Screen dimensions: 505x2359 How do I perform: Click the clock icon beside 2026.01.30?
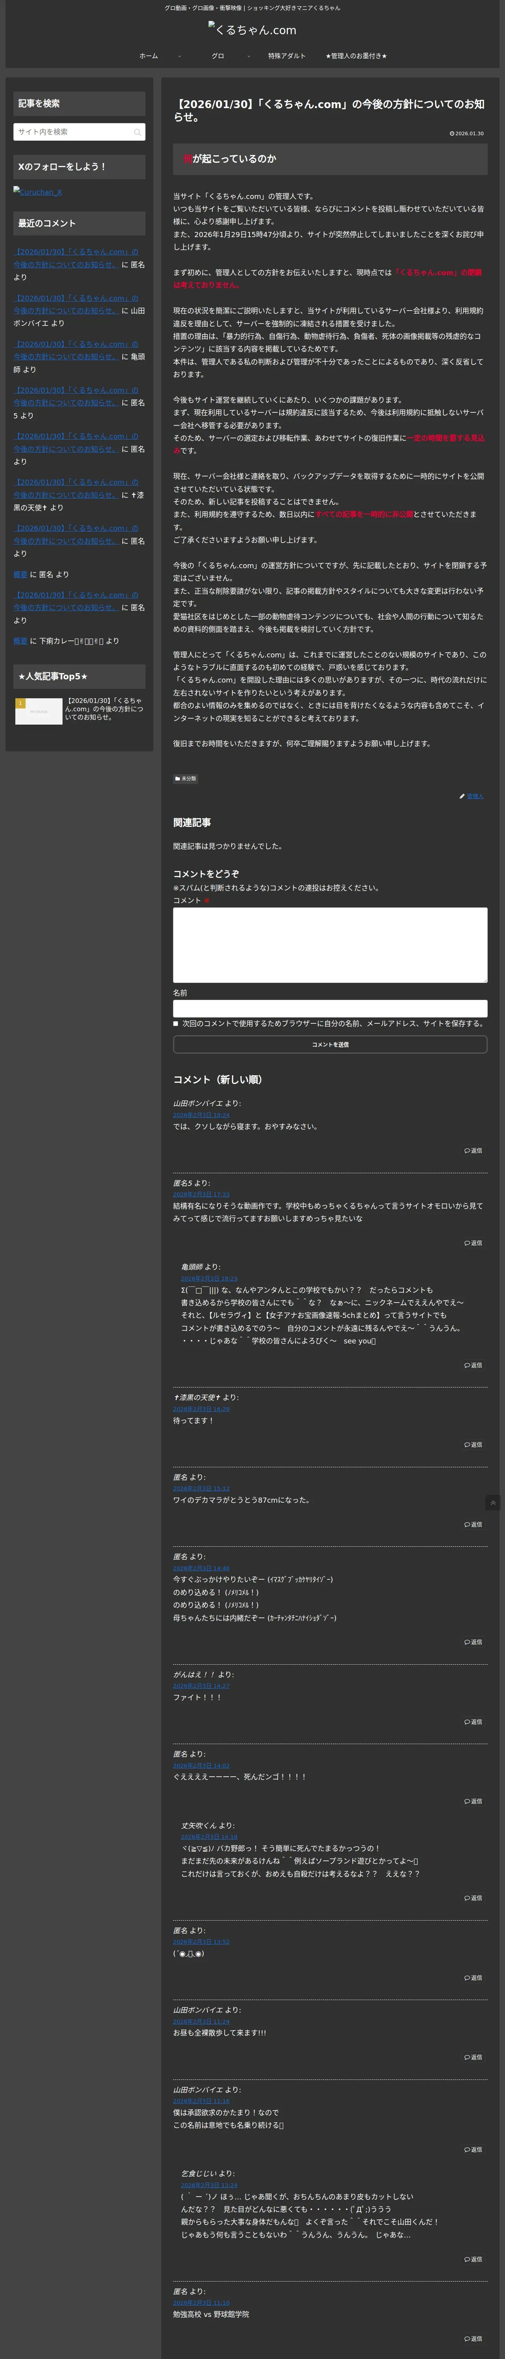click(x=452, y=134)
